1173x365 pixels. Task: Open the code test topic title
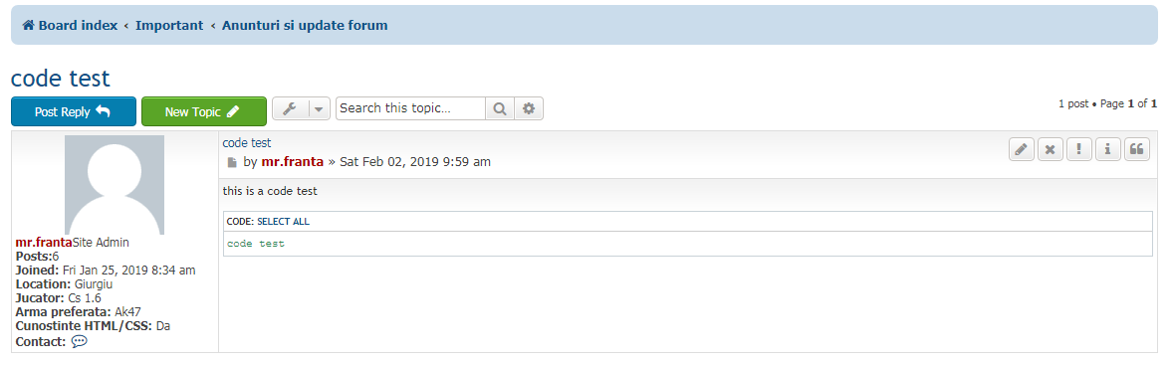tap(61, 78)
